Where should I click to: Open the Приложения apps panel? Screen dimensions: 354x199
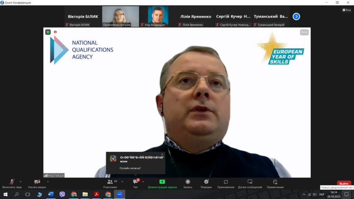226,183
